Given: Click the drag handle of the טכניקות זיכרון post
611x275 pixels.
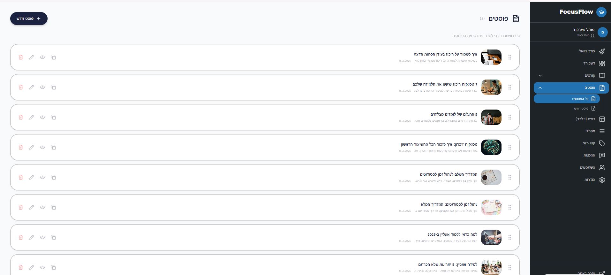Looking at the screenshot, I should coord(510,147).
